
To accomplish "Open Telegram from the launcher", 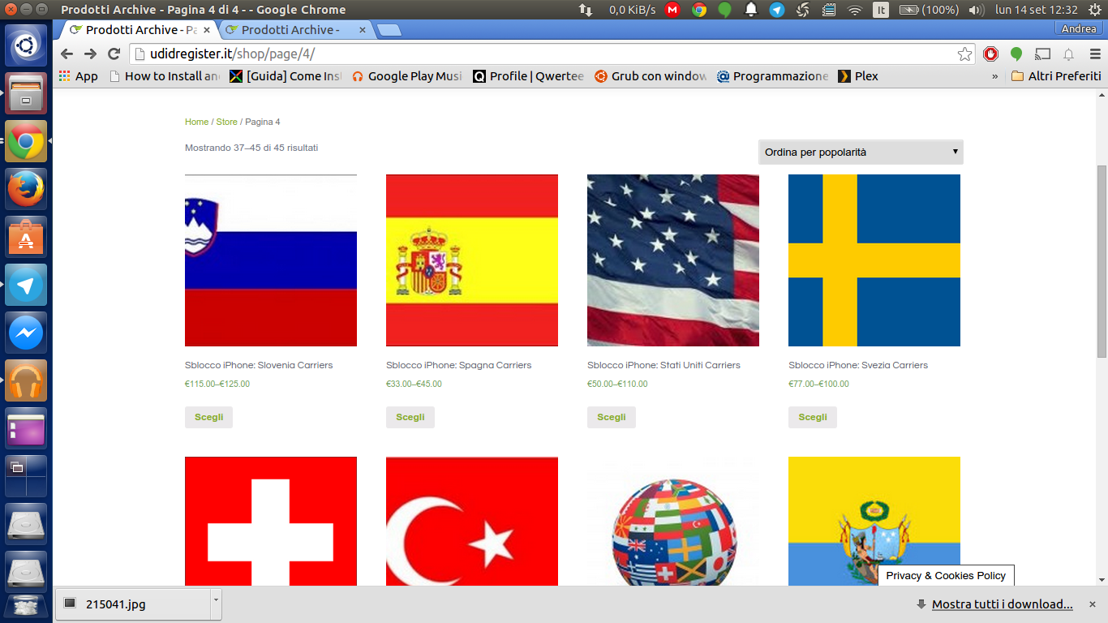I will [26, 285].
